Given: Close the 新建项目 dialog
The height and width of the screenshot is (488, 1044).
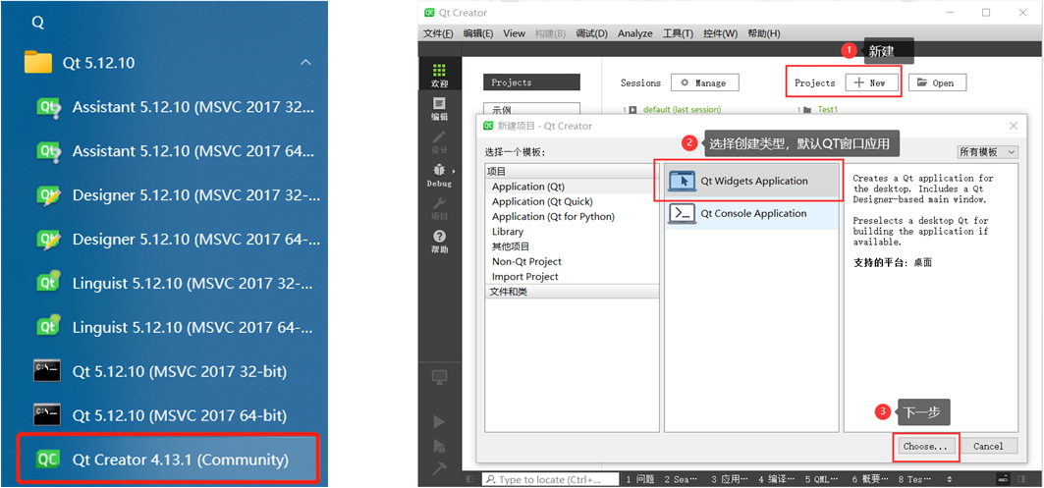Looking at the screenshot, I should click(x=1014, y=125).
